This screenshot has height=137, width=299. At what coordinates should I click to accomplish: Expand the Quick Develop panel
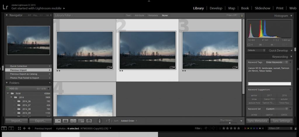pyautogui.click(x=291, y=50)
